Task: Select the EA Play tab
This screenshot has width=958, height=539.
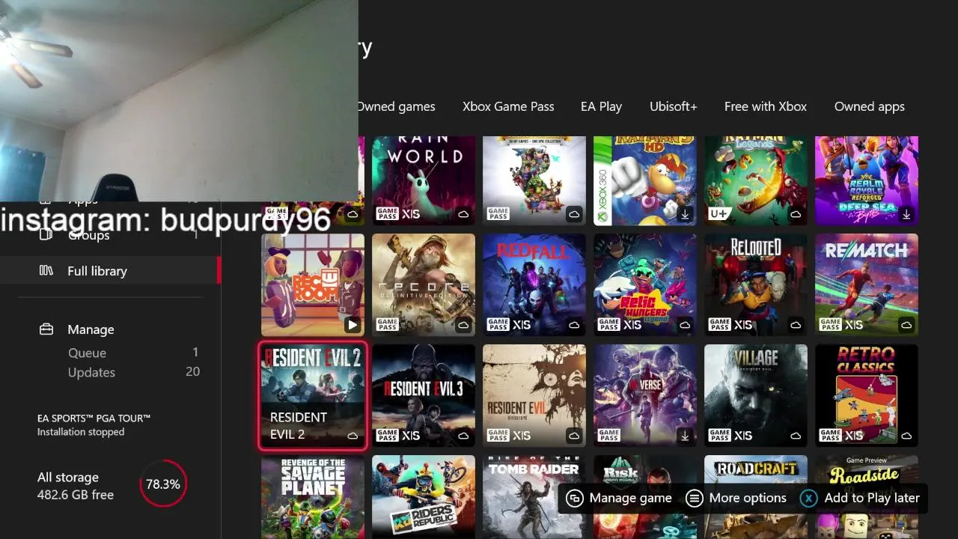Action: [x=601, y=106]
